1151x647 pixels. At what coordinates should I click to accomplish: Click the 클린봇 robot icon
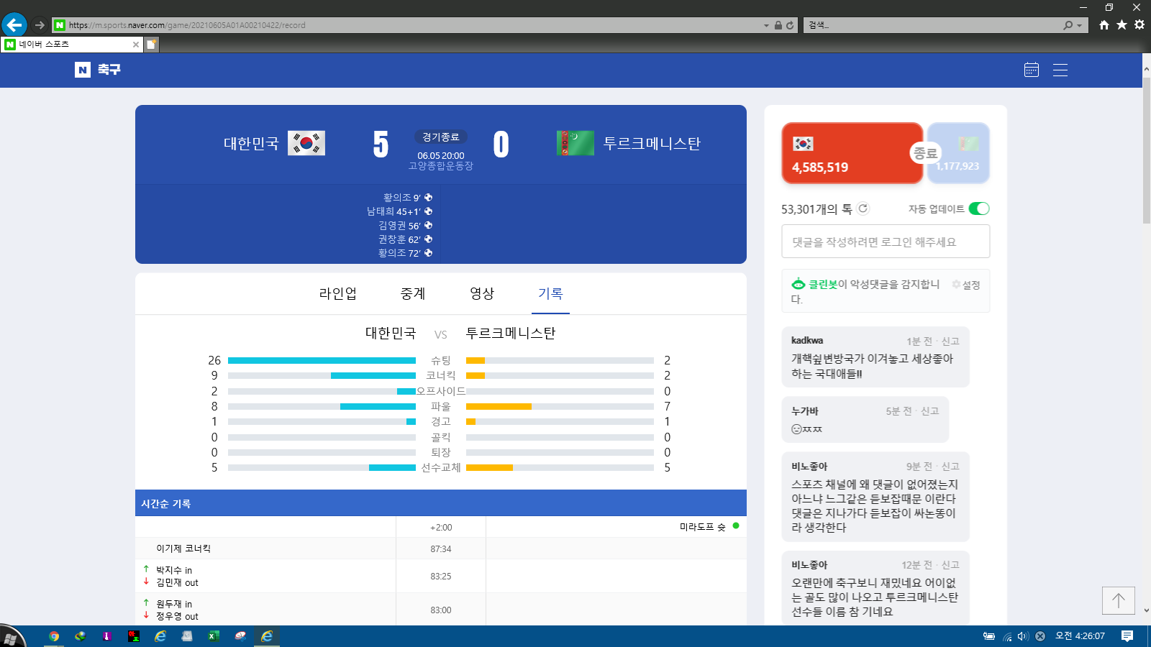[x=799, y=284]
